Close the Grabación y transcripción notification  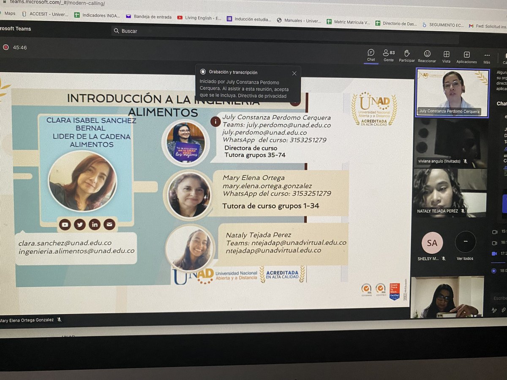click(x=294, y=73)
